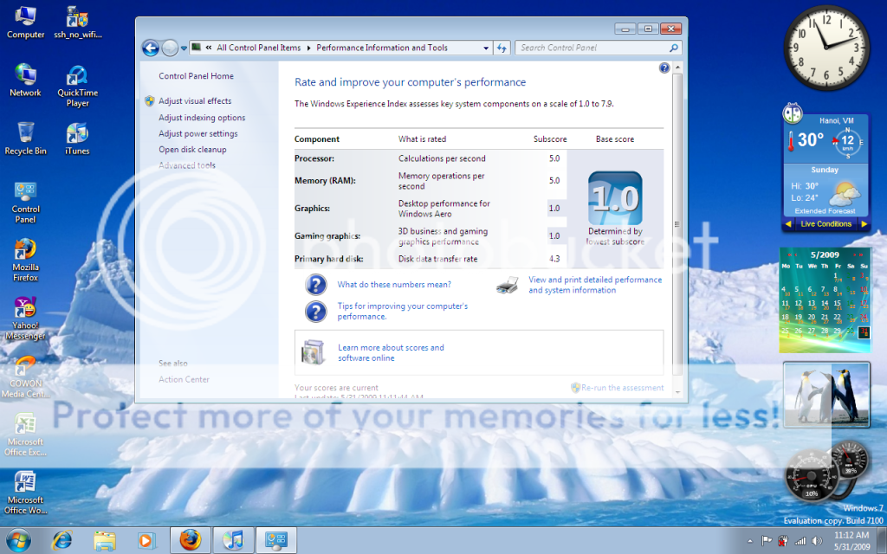Open the address bar history dropdown arrow
Image resolution: width=887 pixels, height=554 pixels.
coord(485,48)
